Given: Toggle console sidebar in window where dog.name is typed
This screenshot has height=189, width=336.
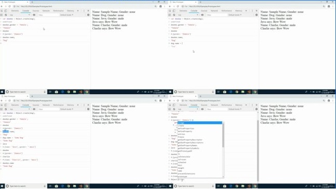Looking at the screenshot, I should coord(169,15).
